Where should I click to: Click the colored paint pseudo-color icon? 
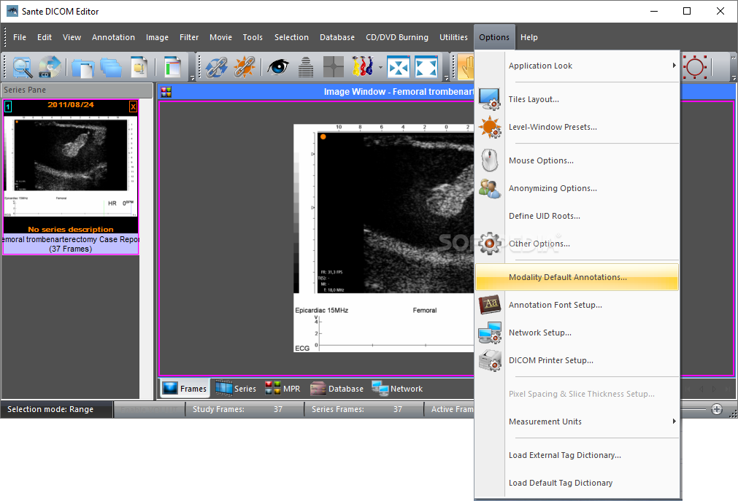[362, 67]
